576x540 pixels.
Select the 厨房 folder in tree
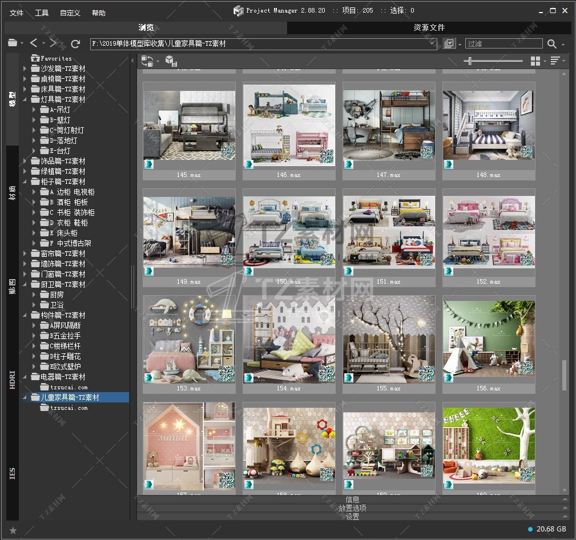[57, 295]
